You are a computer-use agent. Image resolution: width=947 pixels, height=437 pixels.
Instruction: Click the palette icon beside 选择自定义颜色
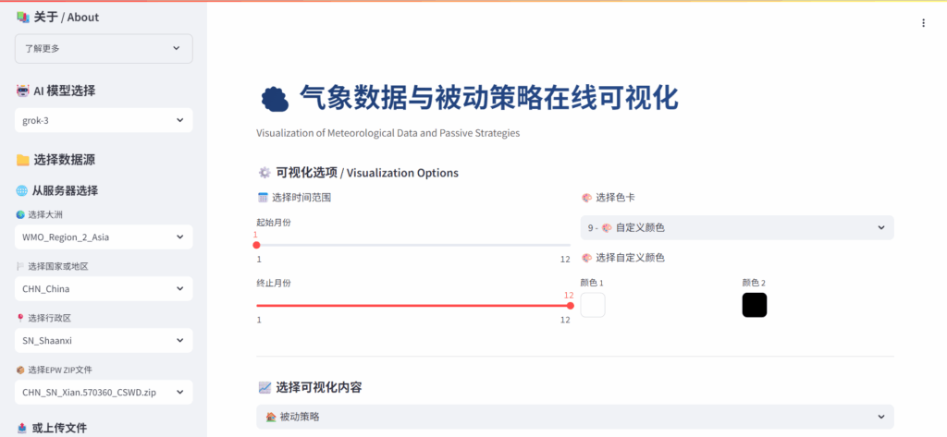(x=585, y=258)
